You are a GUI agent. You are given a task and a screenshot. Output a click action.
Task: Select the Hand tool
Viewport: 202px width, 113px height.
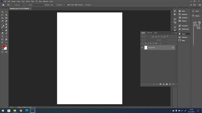click(x=6, y=40)
